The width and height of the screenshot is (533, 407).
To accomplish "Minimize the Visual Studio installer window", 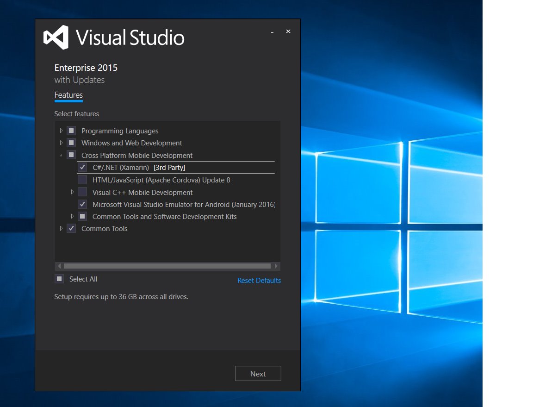I will tap(272, 31).
